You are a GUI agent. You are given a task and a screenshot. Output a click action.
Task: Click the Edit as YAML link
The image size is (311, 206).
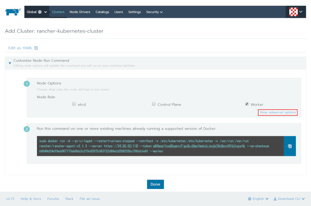click(20, 48)
